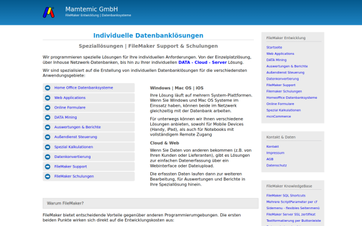Open Spezial Kalkulationen in the main list
Viewport: 362px width, 226px height.
click(x=74, y=147)
